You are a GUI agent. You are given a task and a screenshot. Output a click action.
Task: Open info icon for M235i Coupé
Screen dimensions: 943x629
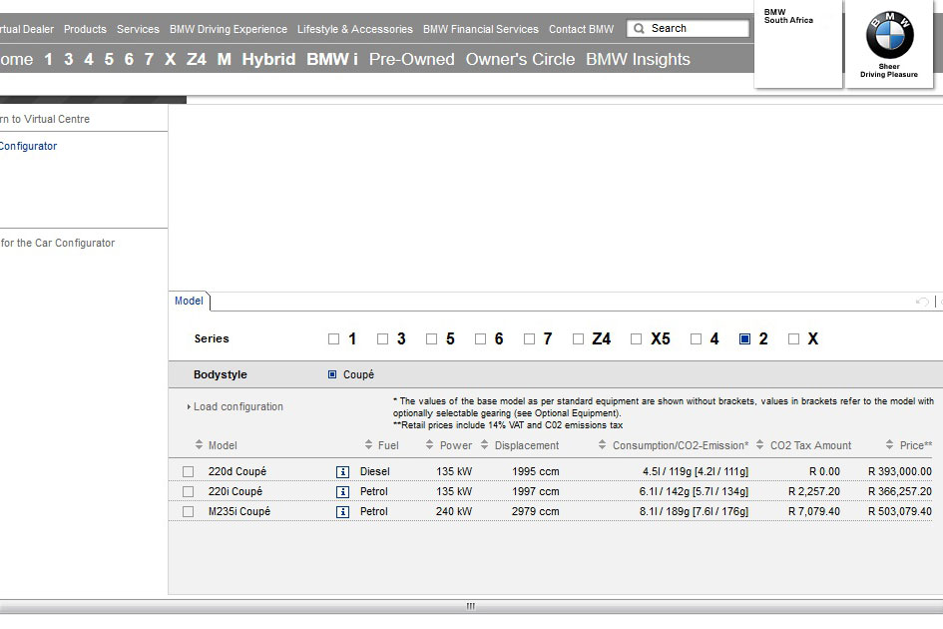coord(343,511)
